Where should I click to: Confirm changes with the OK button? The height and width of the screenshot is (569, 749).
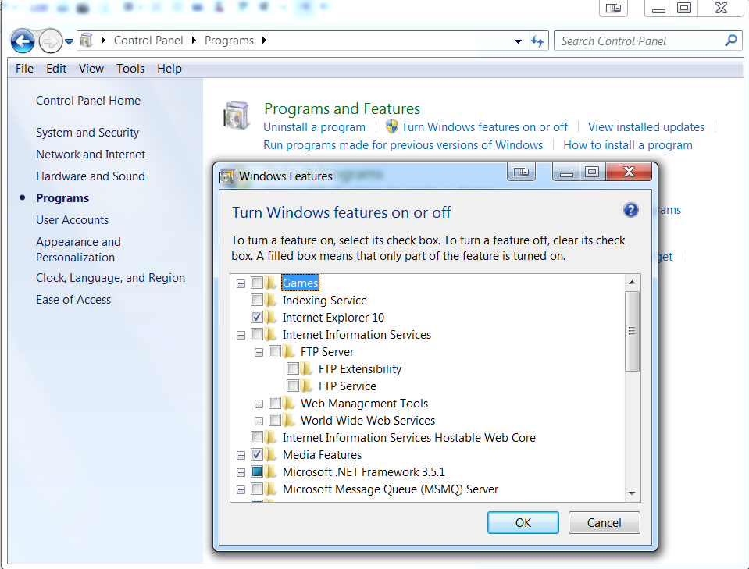(x=523, y=523)
